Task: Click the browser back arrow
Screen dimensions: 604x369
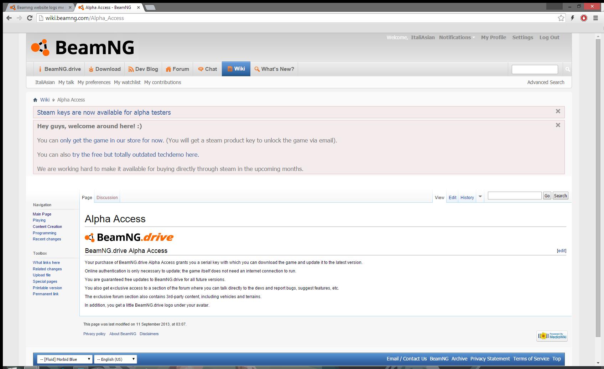Action: [9, 18]
